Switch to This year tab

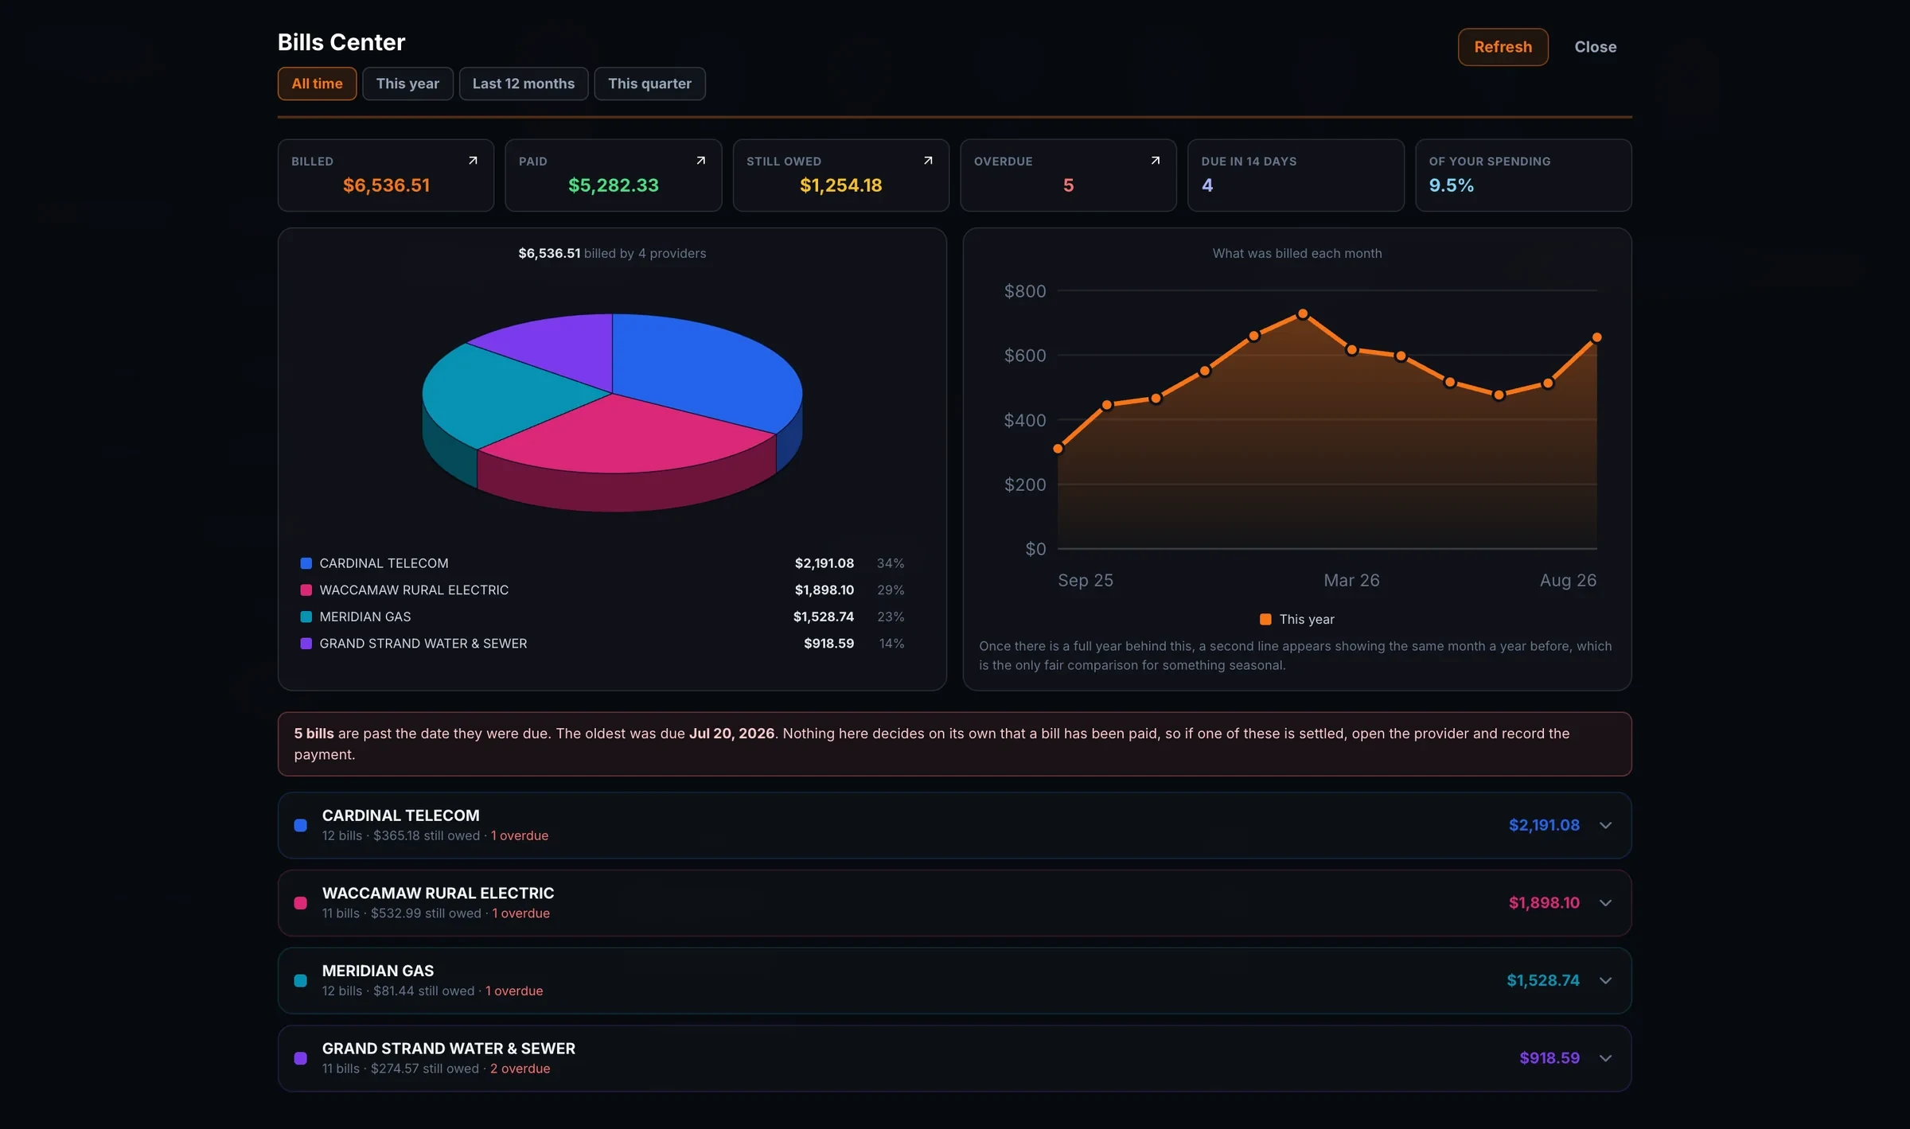407,84
